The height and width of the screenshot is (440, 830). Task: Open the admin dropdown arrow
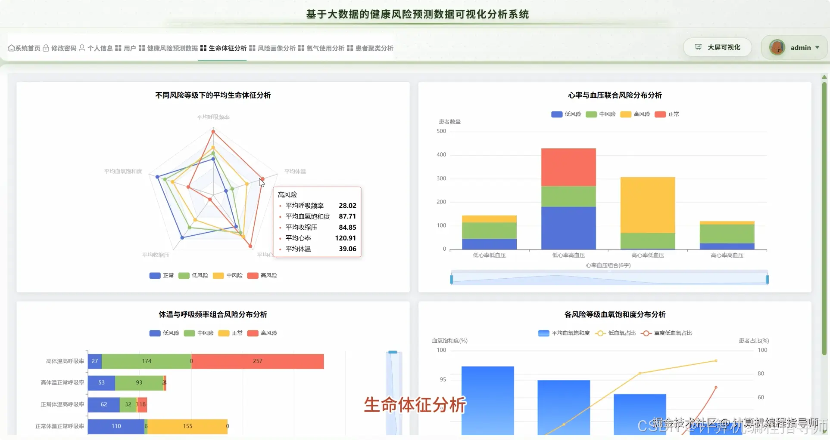[x=817, y=47]
